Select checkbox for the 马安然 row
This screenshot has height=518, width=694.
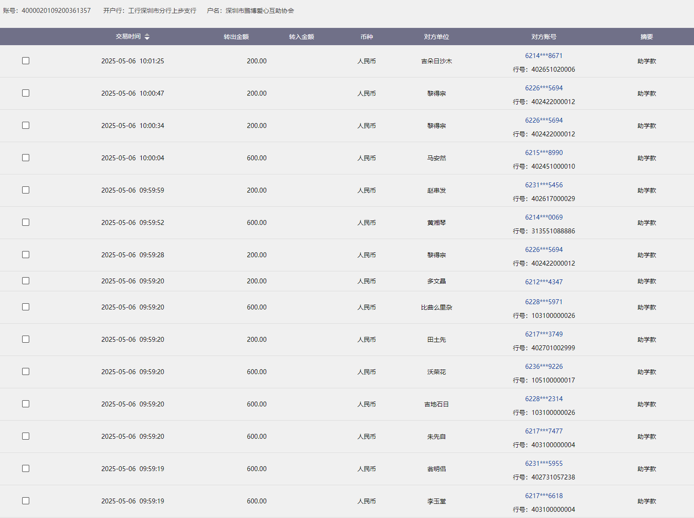(26, 158)
